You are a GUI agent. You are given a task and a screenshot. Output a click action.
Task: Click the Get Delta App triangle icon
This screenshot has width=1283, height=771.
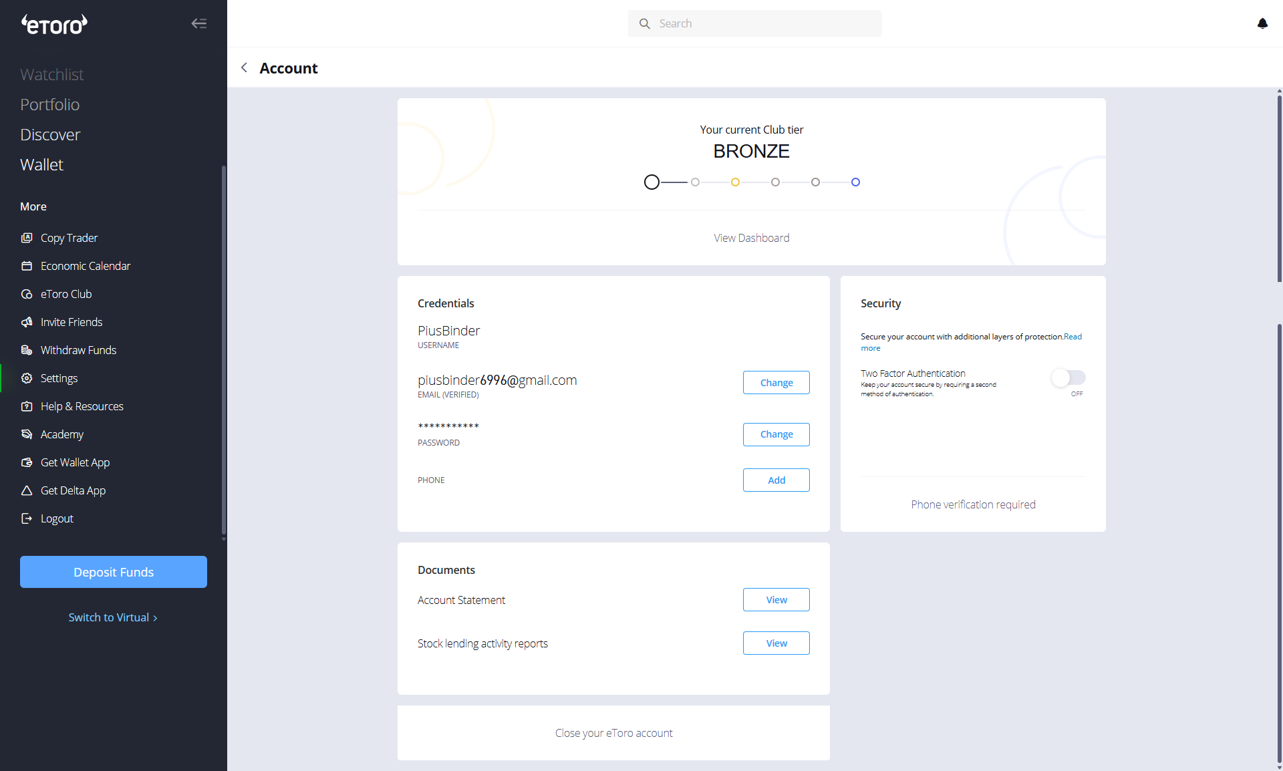(27, 490)
